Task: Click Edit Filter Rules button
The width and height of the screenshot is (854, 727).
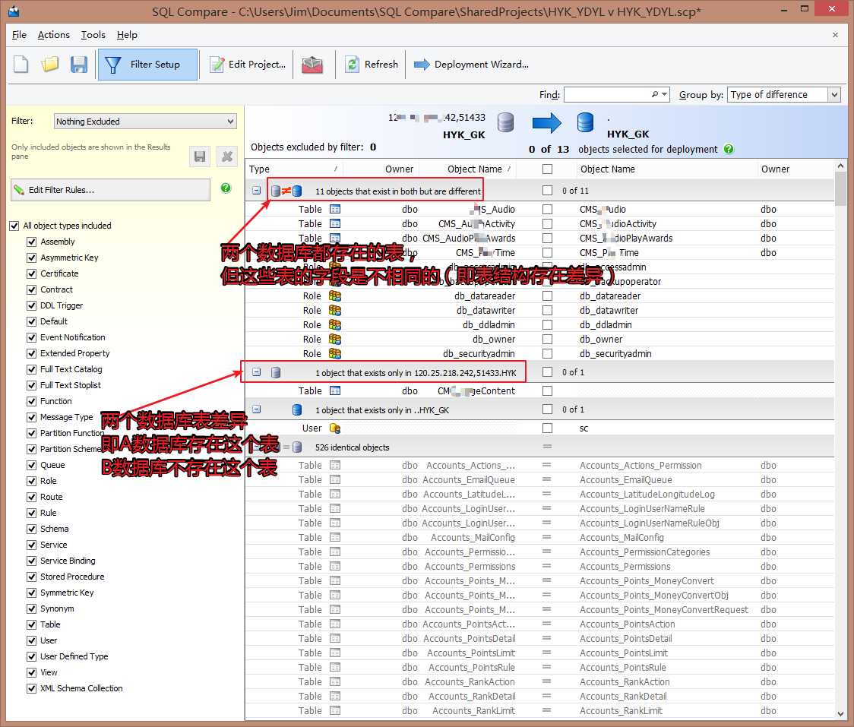Action: click(x=111, y=190)
